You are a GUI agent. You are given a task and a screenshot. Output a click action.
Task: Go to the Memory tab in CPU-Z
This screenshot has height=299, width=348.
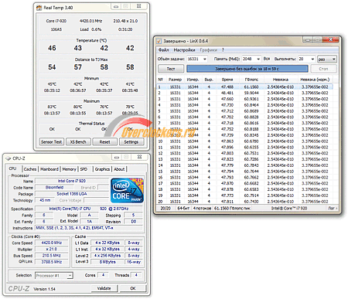click(x=69, y=169)
